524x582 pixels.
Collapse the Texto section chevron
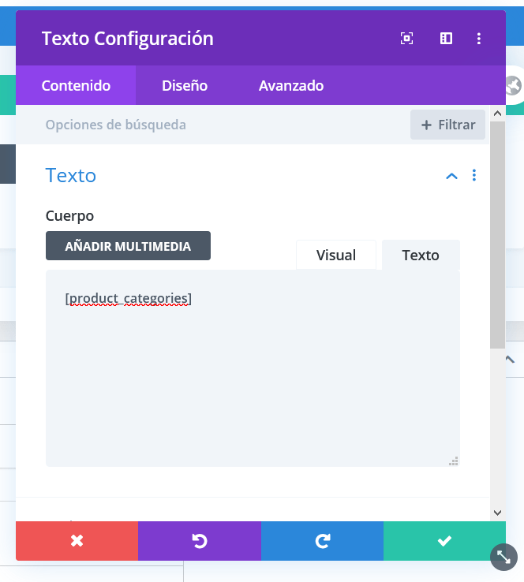click(x=451, y=176)
